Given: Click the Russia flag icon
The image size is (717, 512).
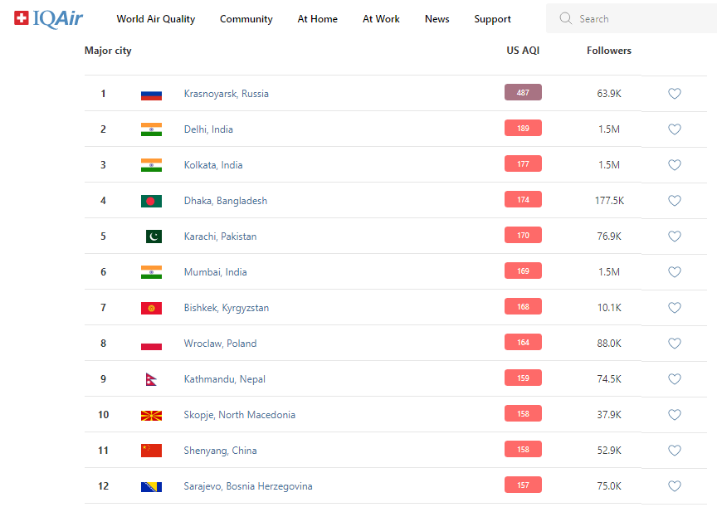Looking at the screenshot, I should coord(151,94).
